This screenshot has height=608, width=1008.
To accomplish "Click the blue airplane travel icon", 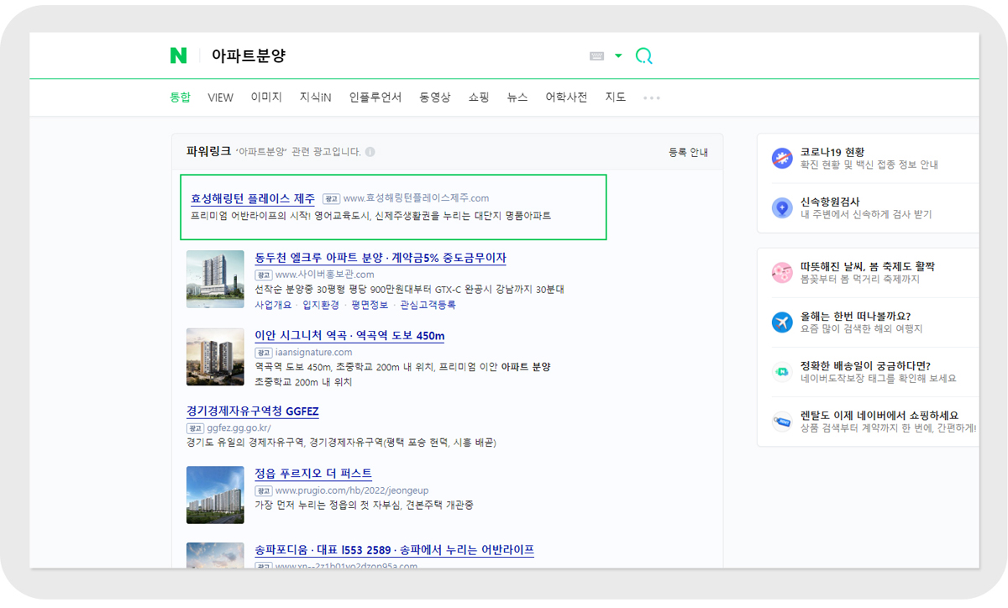I will click(x=782, y=322).
